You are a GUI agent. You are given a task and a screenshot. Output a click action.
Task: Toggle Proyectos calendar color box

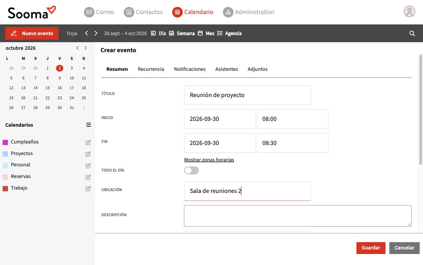coord(5,154)
